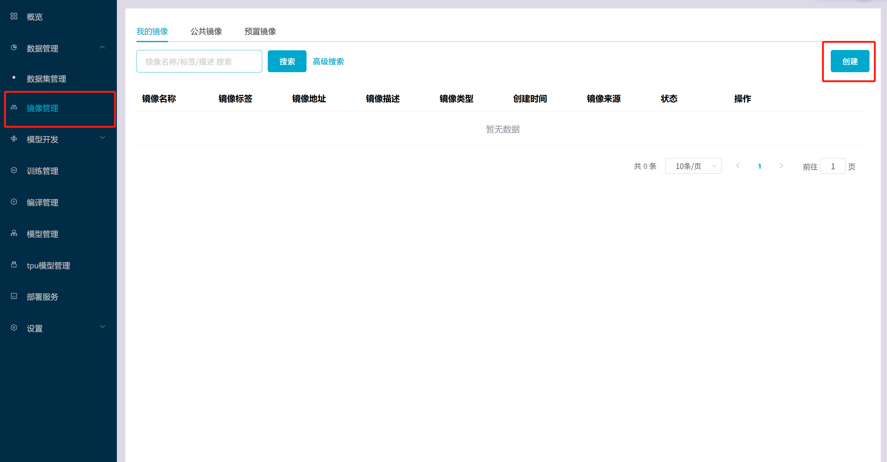This screenshot has width=887, height=462.
Task: Click the Settings gear icon in sidebar
Action: point(14,328)
